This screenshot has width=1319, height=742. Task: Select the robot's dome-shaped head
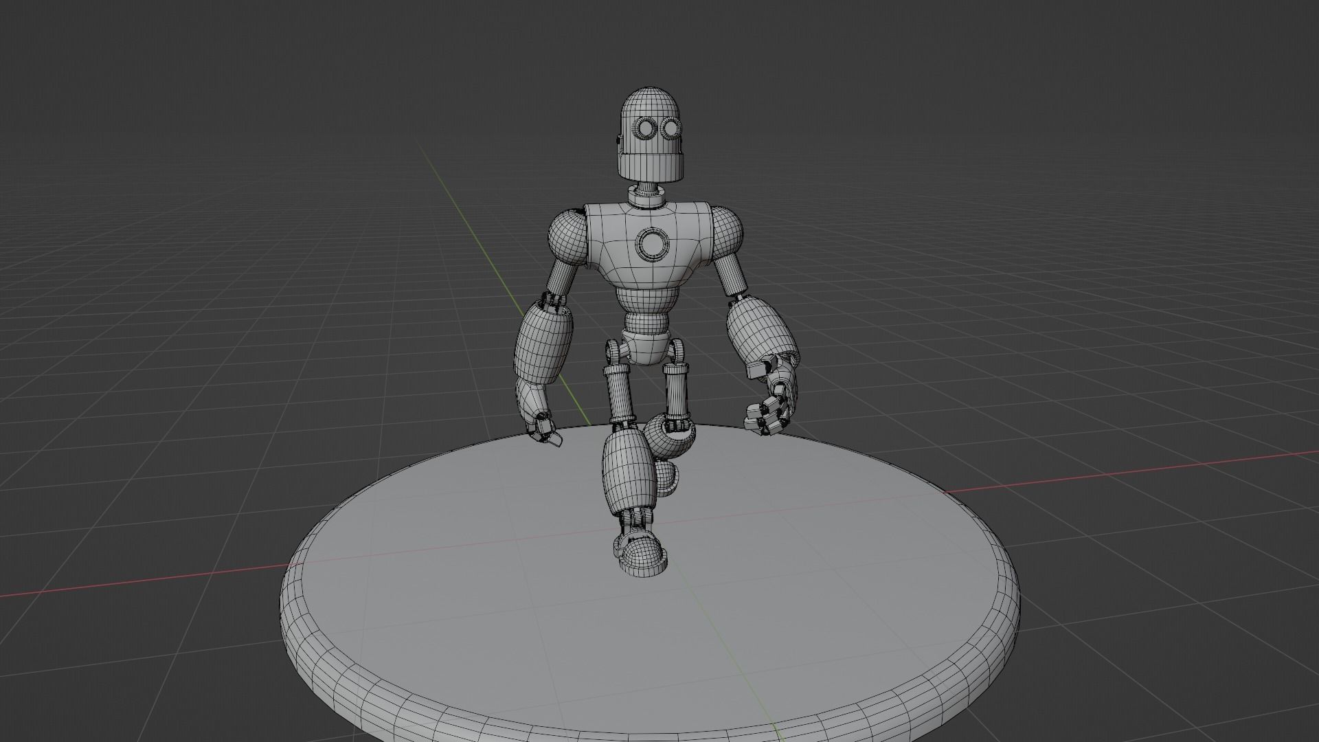point(651,134)
